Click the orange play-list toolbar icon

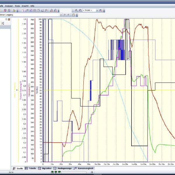[x=38, y=10]
